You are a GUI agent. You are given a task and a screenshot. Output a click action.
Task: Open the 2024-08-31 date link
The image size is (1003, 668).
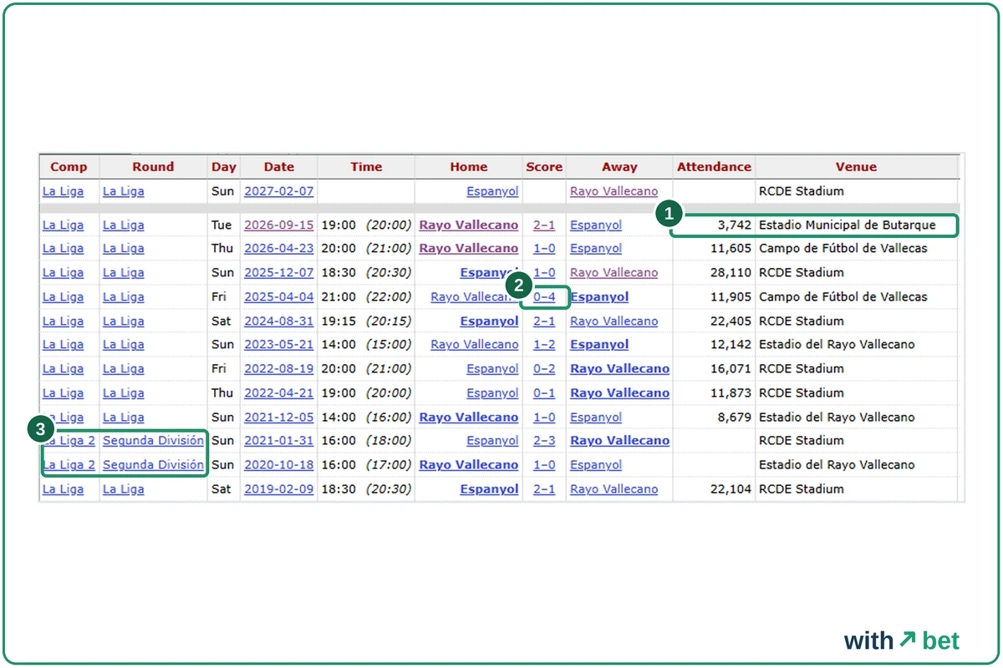pos(279,321)
